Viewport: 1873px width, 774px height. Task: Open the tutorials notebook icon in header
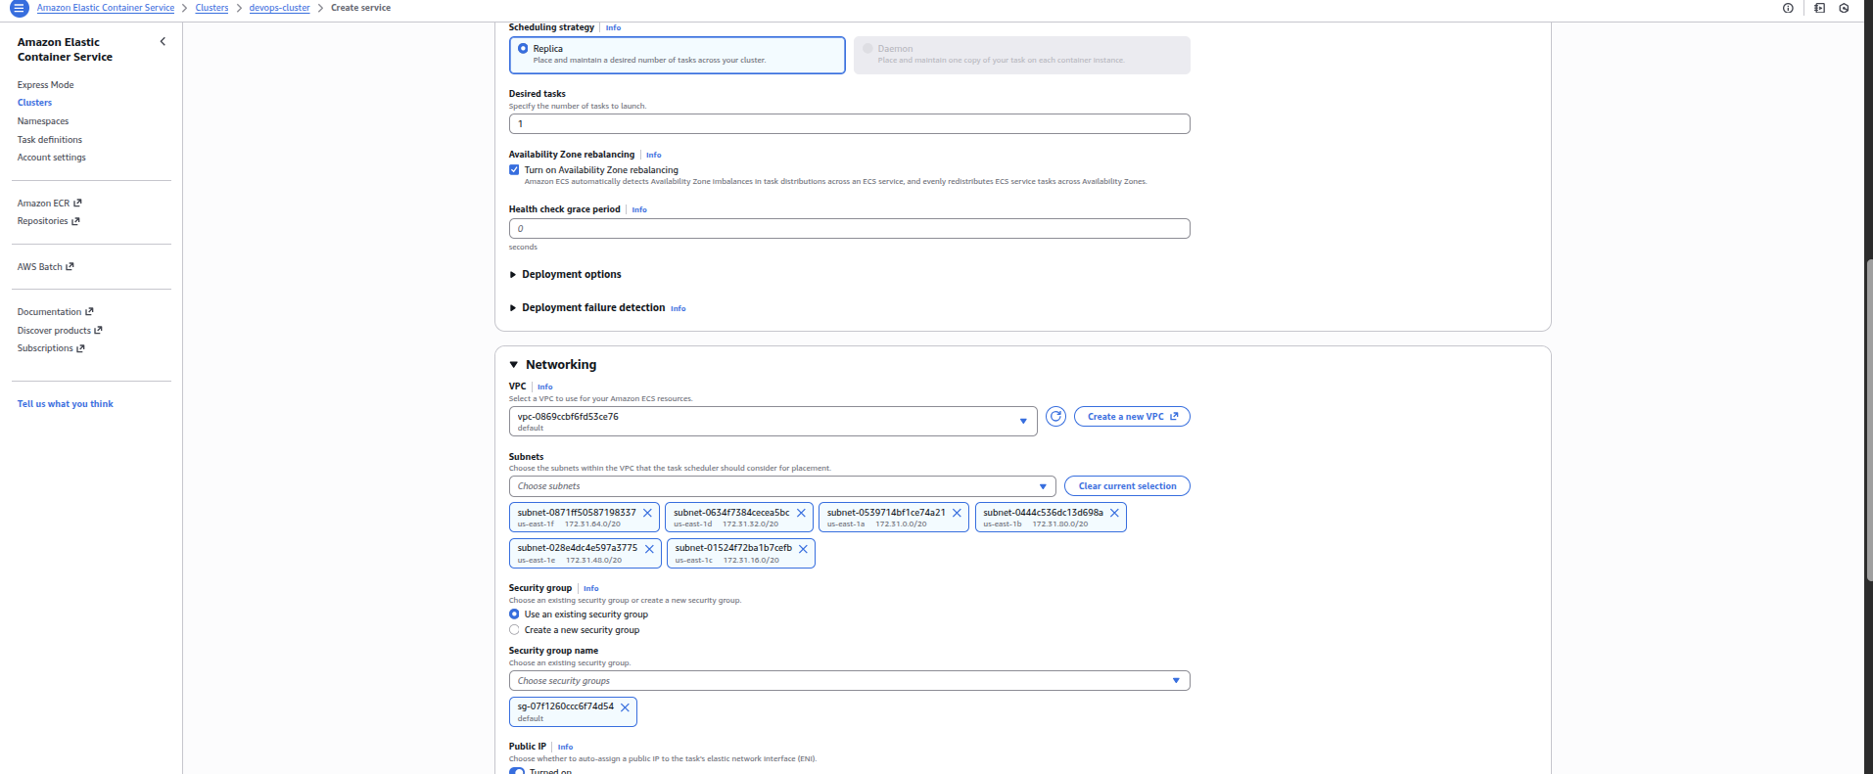coord(1819,8)
